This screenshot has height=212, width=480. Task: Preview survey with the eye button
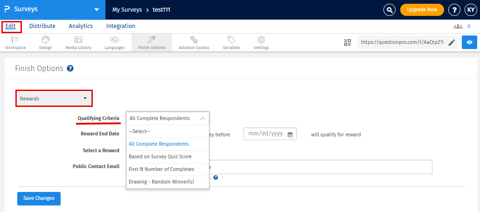pyautogui.click(x=469, y=42)
